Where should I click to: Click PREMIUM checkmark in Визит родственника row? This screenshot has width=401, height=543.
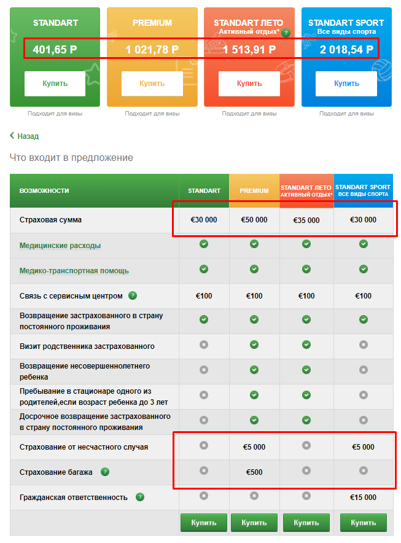[x=254, y=345]
